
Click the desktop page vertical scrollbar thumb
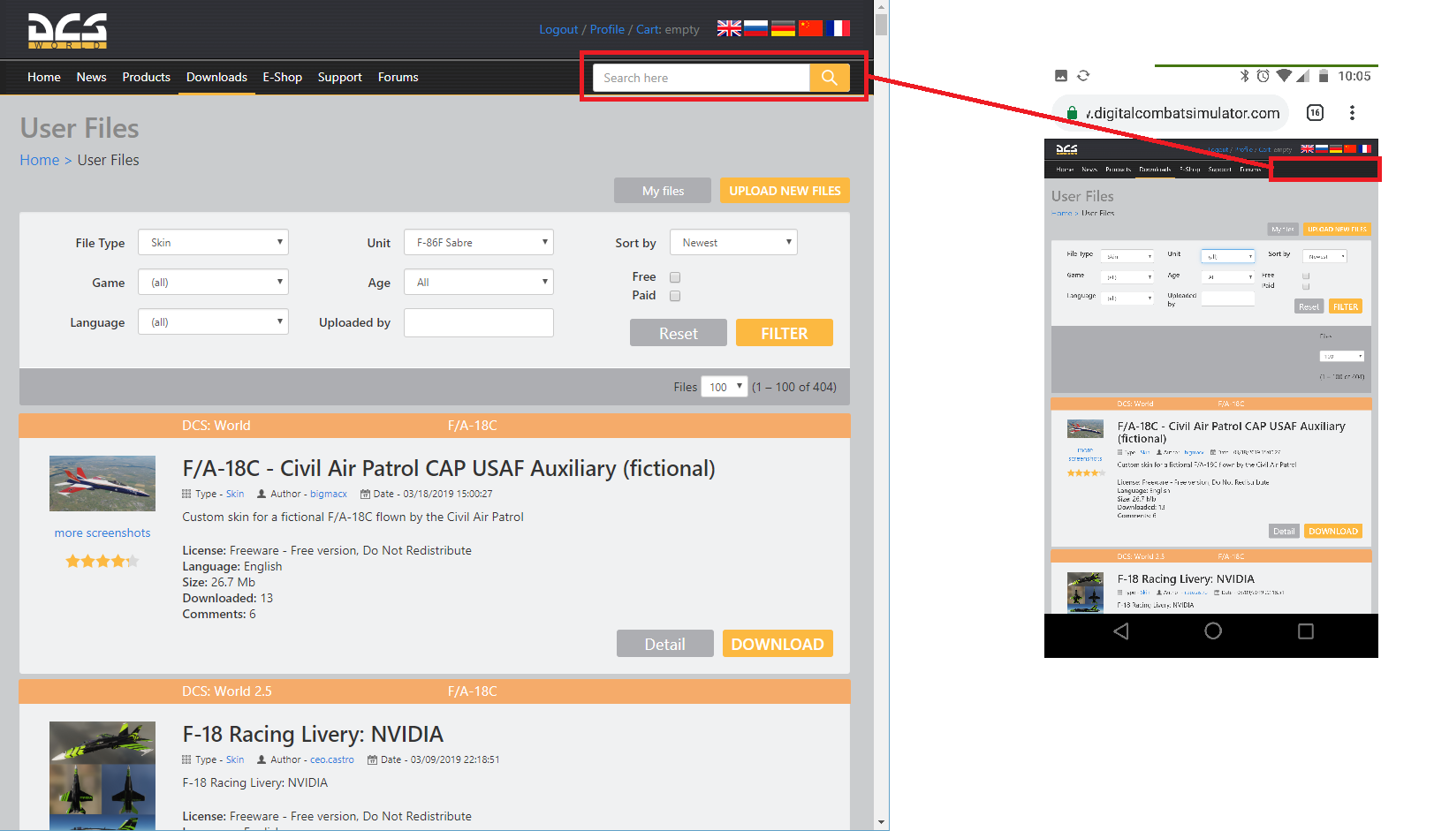click(x=881, y=23)
